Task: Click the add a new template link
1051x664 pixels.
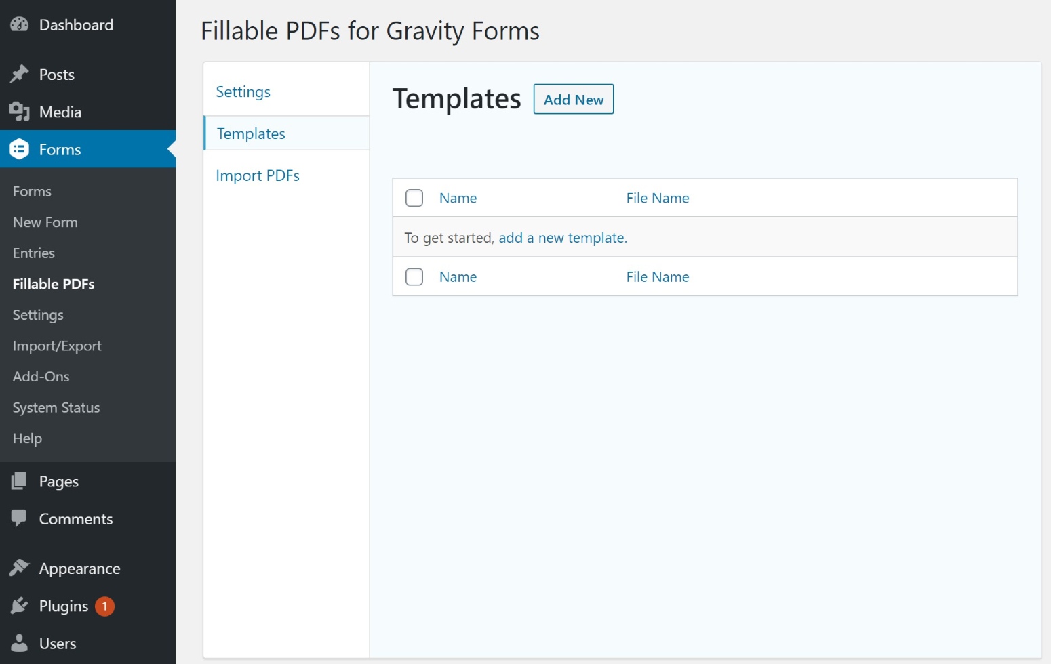Action: (561, 237)
